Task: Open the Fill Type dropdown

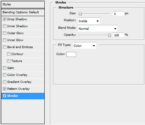Action: (84, 46)
